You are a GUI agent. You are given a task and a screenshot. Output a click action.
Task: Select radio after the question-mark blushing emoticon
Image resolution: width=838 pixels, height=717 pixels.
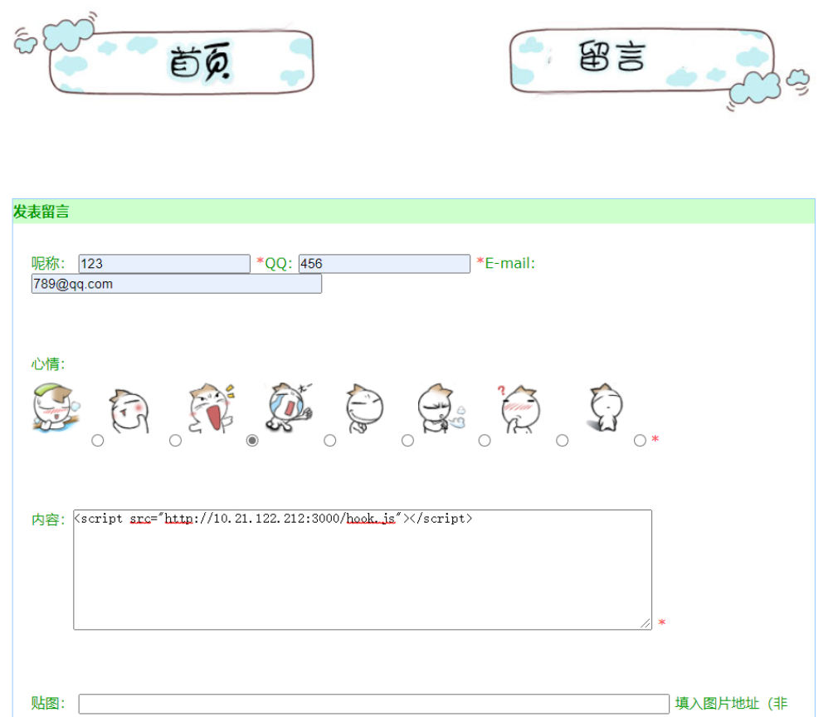562,441
